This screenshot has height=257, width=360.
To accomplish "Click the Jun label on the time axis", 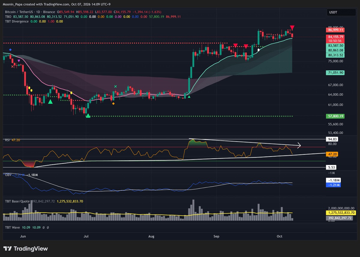I will point(23,236).
